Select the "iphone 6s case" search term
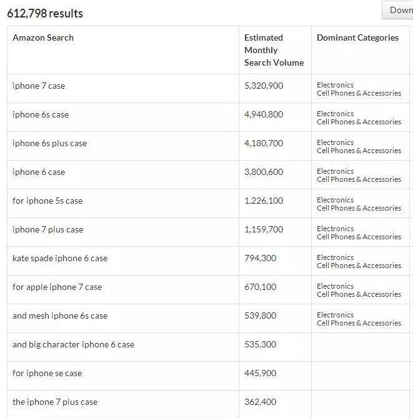 (x=41, y=114)
